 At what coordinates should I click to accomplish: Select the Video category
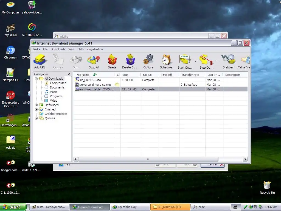pos(54,101)
